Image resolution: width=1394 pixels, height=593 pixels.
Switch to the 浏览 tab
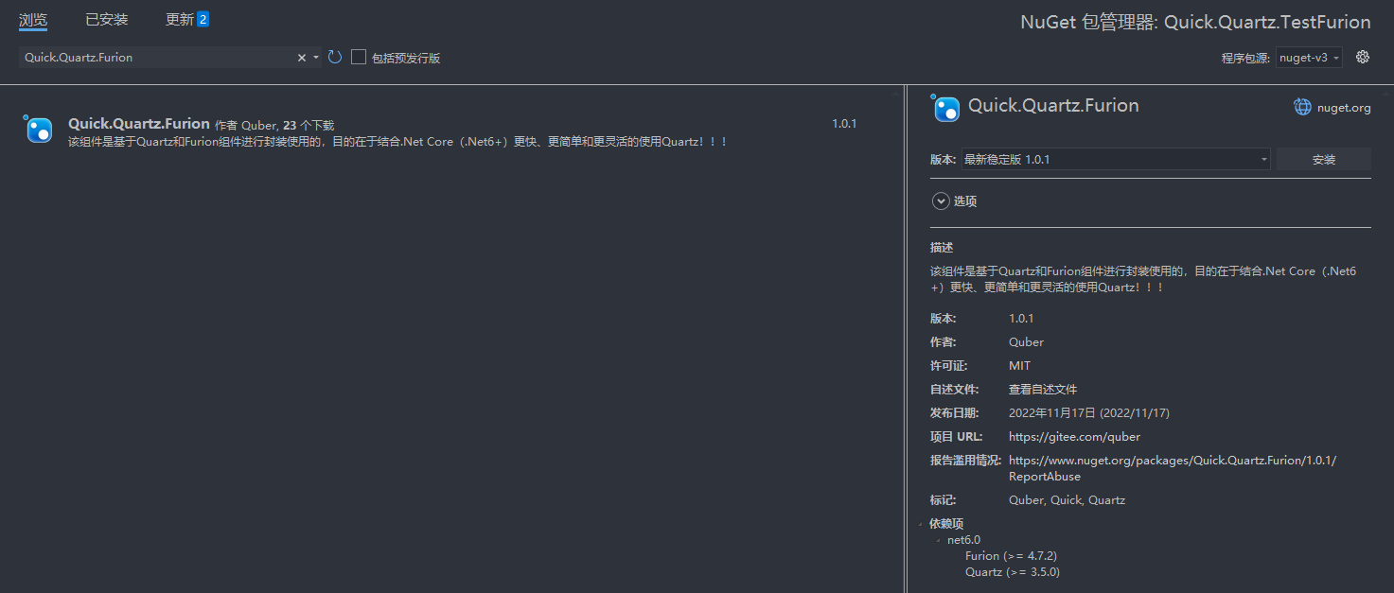(x=33, y=19)
